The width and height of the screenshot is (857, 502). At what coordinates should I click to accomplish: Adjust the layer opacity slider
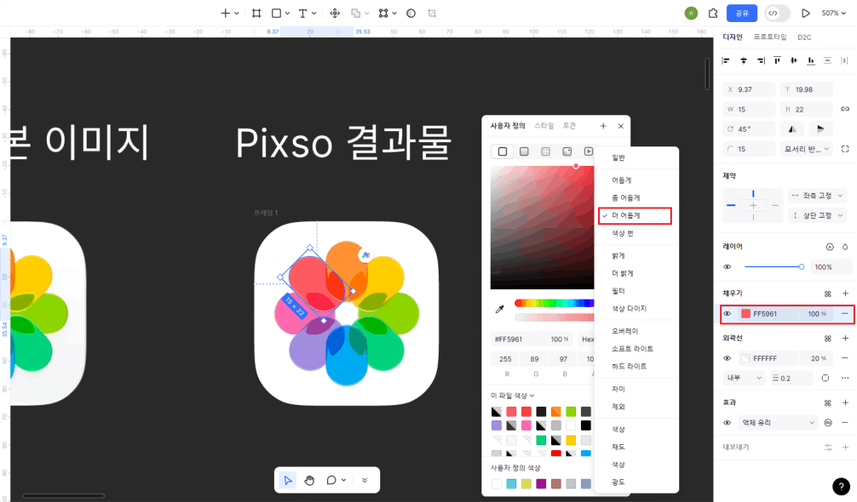tap(773, 267)
